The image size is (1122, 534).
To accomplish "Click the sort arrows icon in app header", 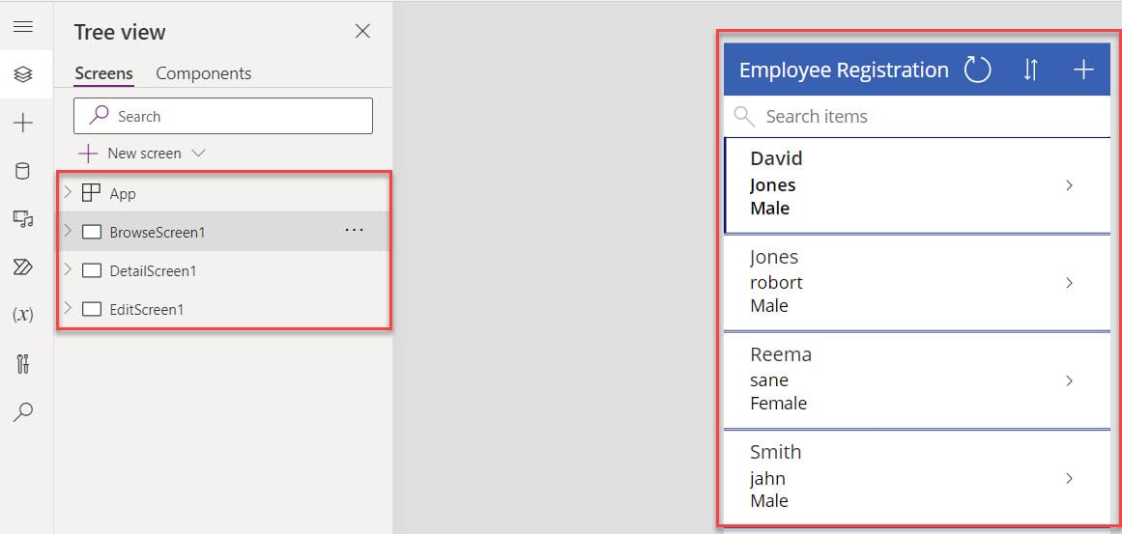I will [x=1030, y=70].
